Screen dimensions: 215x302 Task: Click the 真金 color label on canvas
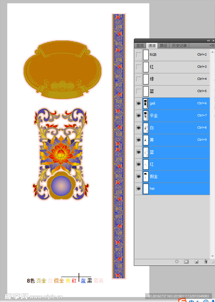point(41,281)
